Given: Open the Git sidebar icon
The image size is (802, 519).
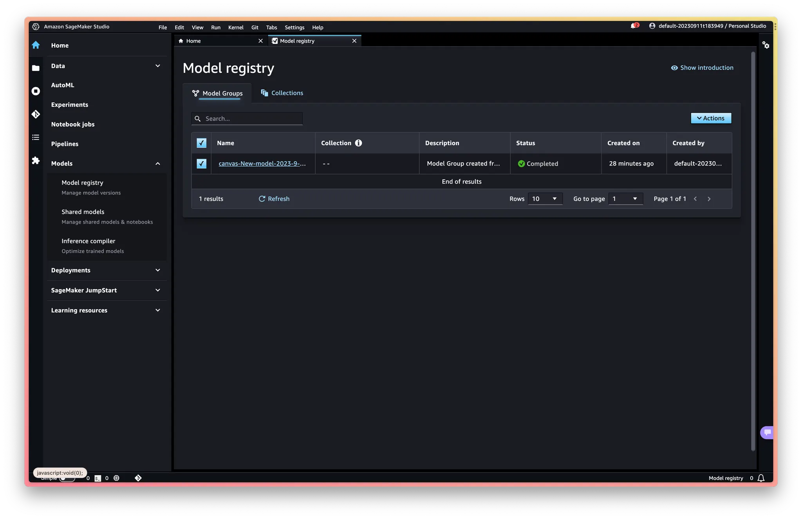Looking at the screenshot, I should [36, 114].
